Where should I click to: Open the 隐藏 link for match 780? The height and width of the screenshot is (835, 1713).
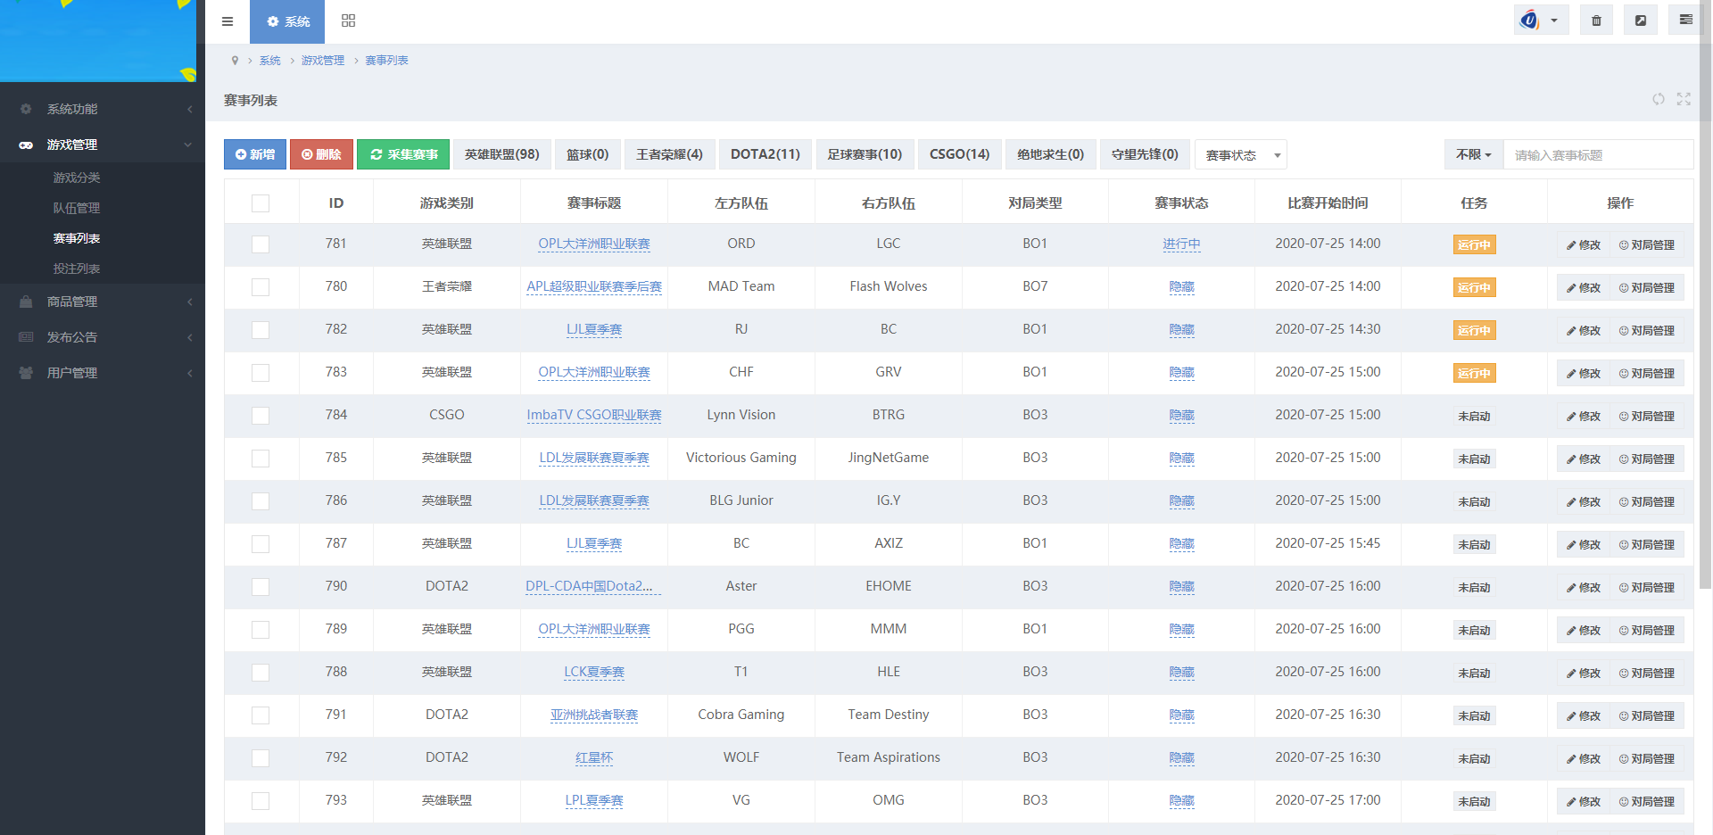[1181, 287]
